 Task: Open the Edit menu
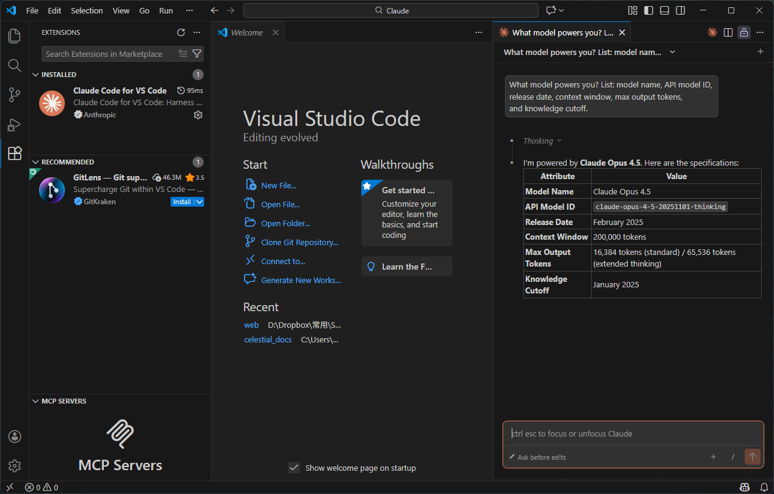pos(54,10)
